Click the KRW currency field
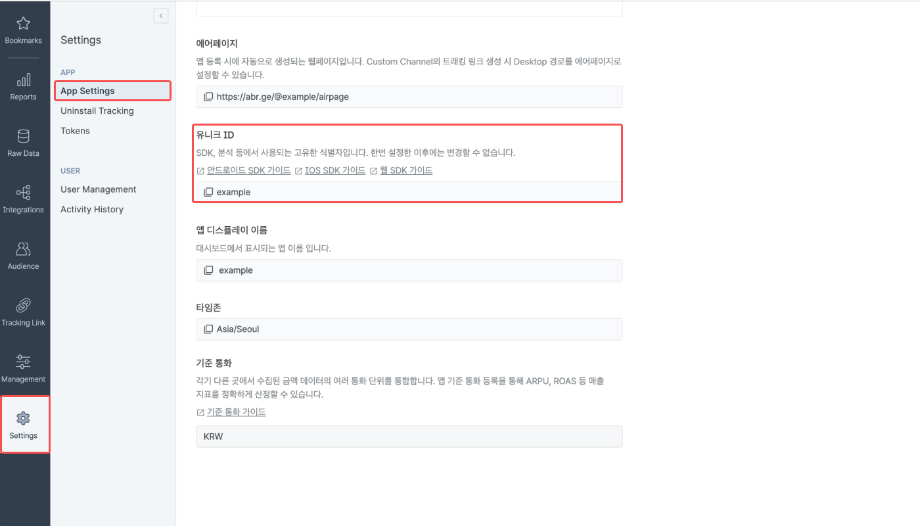Image resolution: width=920 pixels, height=526 pixels. (409, 437)
